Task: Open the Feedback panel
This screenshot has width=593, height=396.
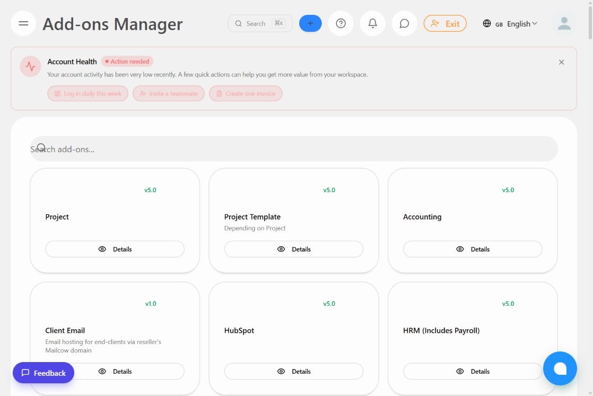Action: pos(43,373)
